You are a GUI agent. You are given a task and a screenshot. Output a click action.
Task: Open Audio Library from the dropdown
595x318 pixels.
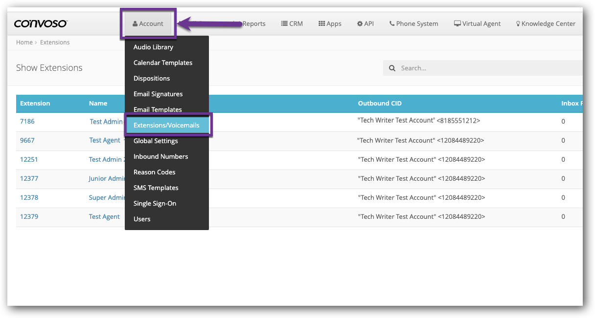tap(153, 47)
